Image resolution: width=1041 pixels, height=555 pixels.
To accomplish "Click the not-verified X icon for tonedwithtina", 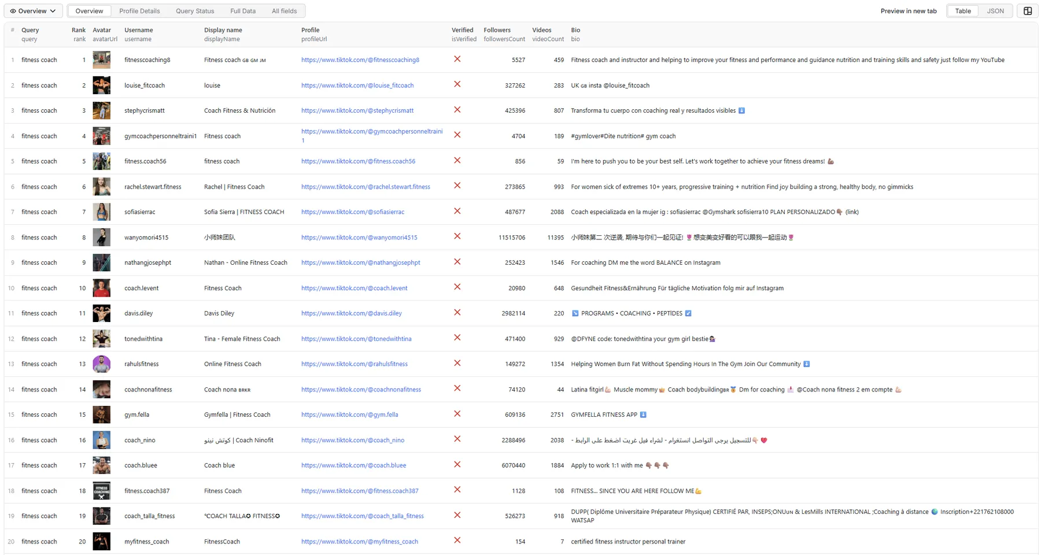I will [x=457, y=338].
